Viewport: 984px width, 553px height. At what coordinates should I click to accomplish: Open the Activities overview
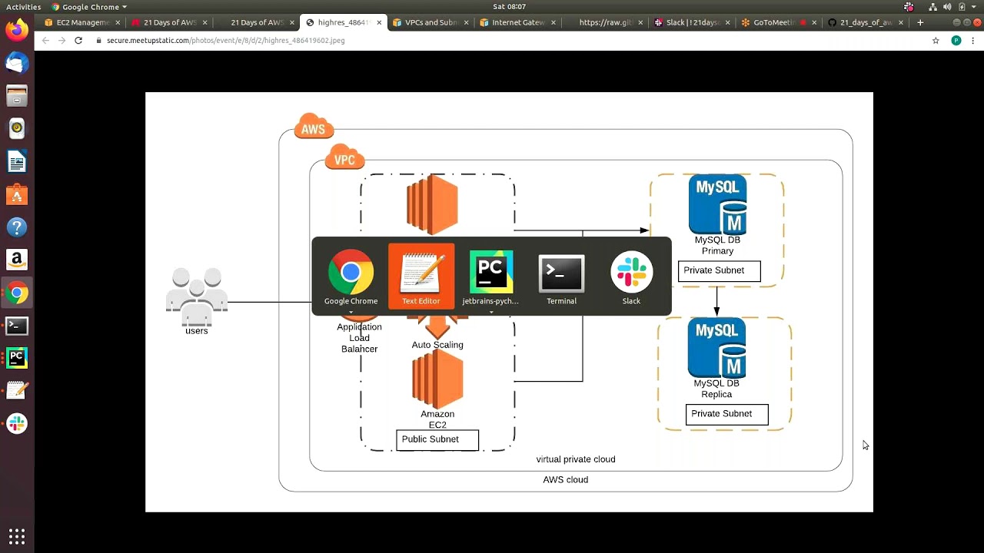point(23,7)
